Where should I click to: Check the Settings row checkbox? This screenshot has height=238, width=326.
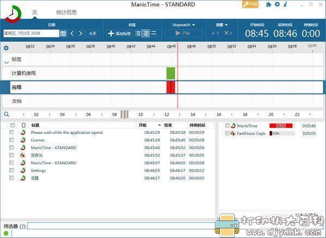coord(11,170)
